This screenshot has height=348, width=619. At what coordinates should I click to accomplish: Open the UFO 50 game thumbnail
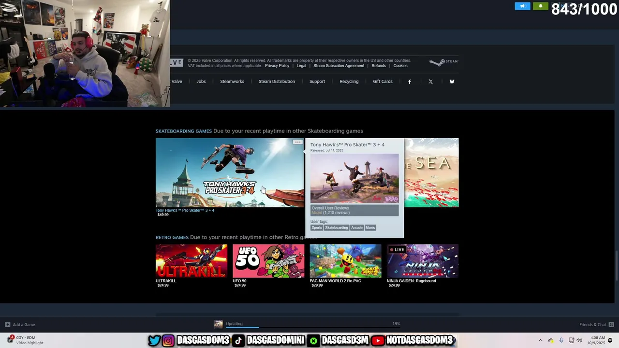point(268,261)
